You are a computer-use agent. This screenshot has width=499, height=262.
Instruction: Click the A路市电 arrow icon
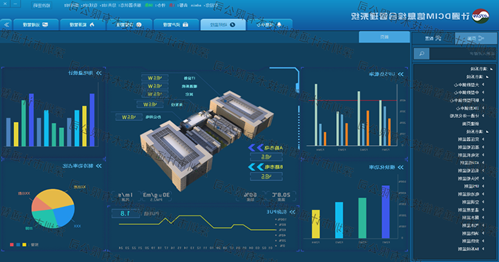pyautogui.click(x=257, y=148)
